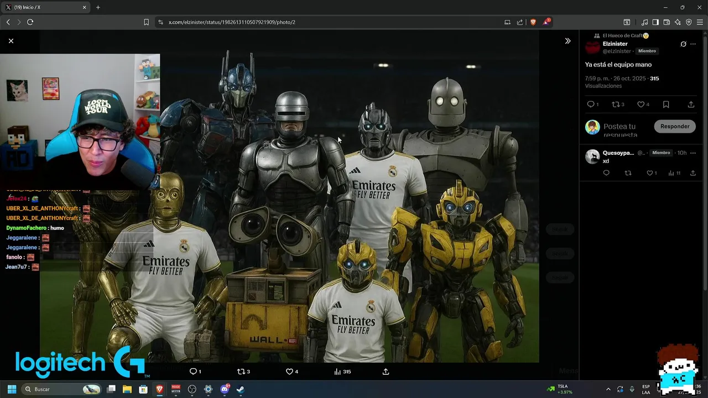Screen dimensions: 708x398
Task: Open Microsoft Store from the taskbar
Action: click(143, 389)
